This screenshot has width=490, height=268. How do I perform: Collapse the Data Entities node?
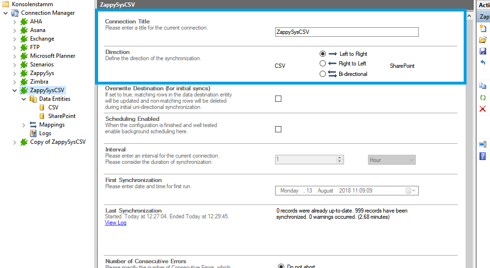coord(24,99)
